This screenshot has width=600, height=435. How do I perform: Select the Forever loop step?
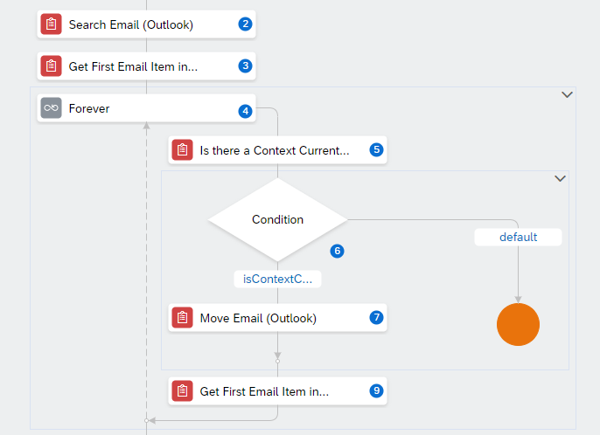coord(147,107)
